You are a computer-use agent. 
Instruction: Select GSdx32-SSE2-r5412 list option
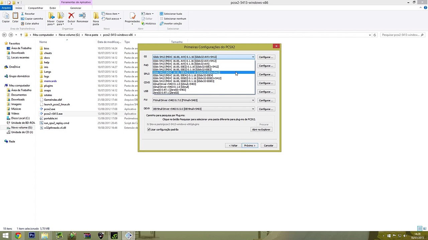pos(203,67)
